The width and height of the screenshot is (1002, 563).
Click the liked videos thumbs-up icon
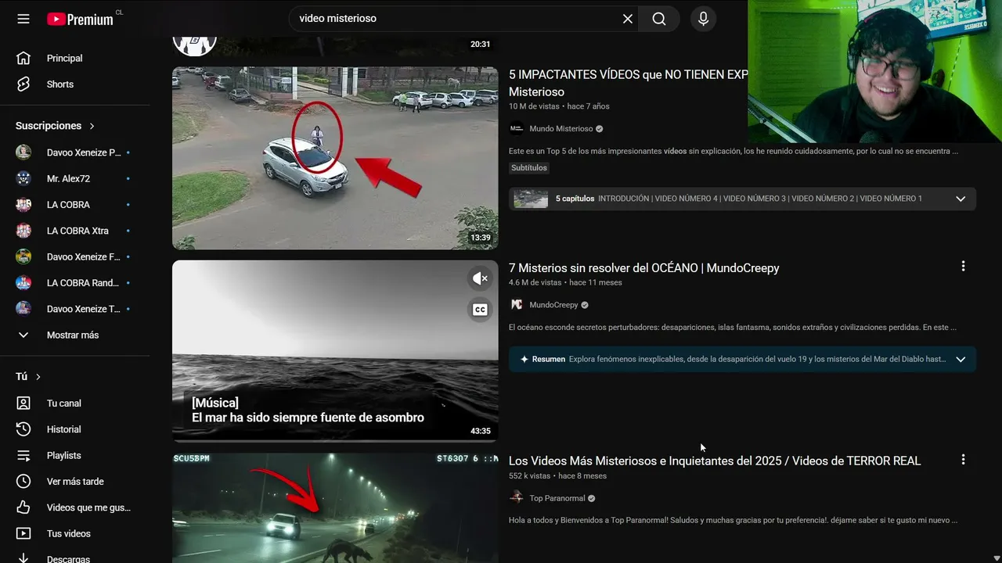pos(23,507)
